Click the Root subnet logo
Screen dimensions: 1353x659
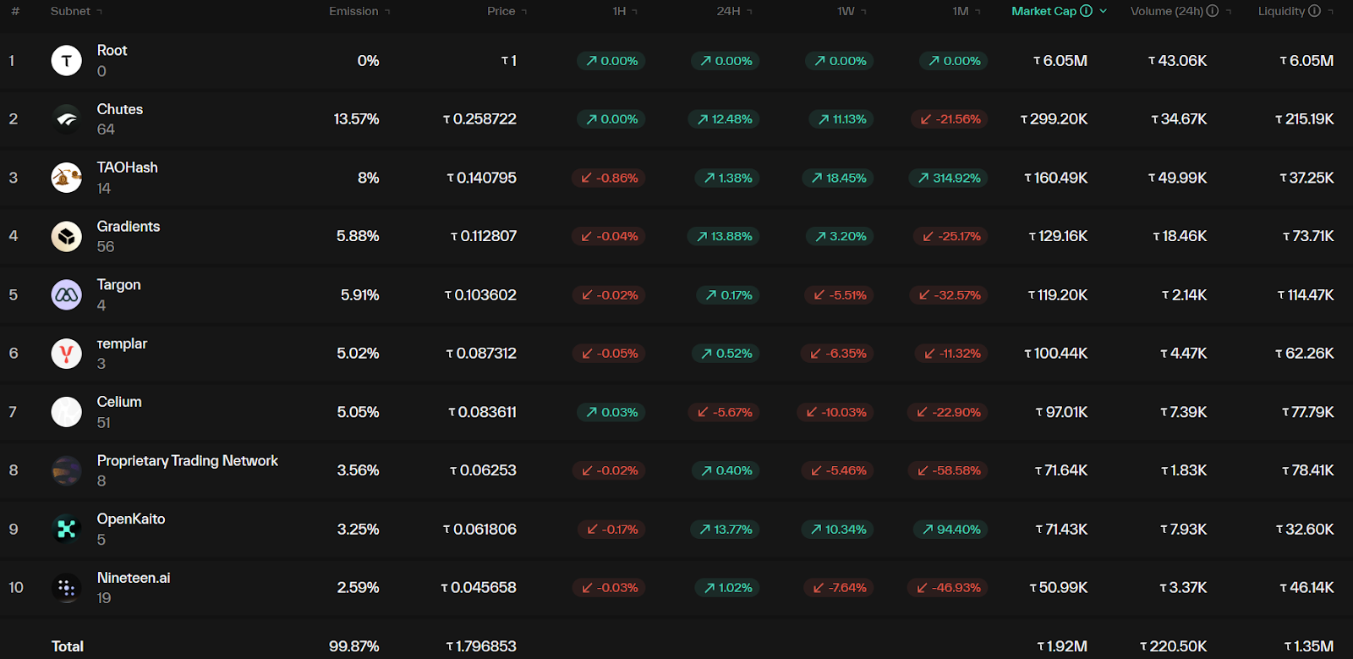coord(67,61)
